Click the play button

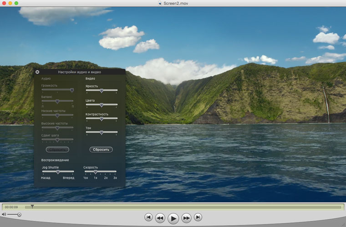173,218
